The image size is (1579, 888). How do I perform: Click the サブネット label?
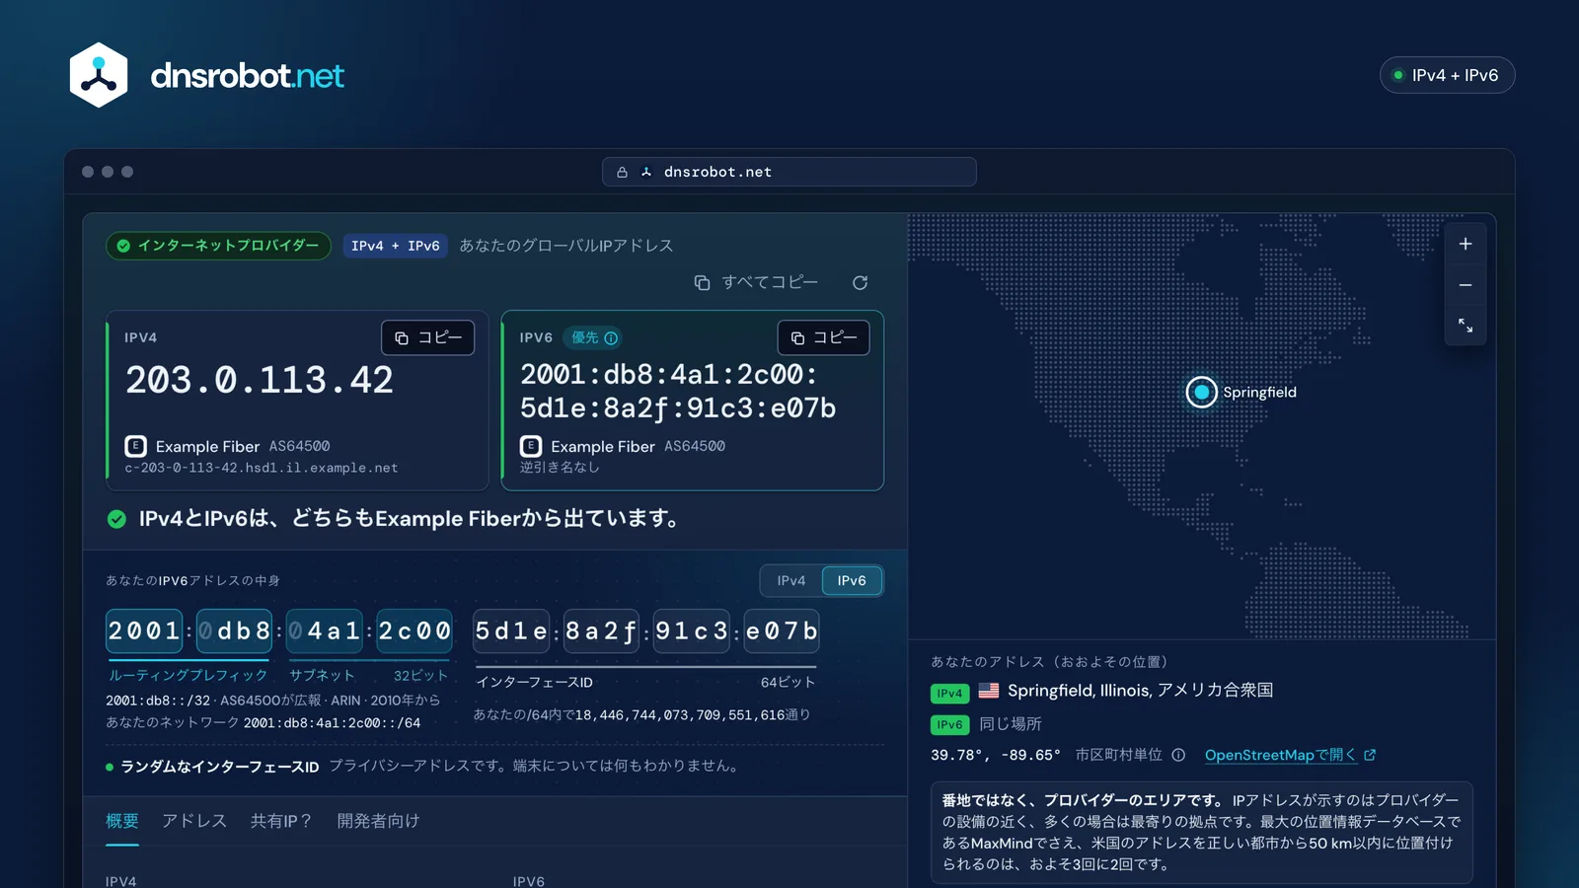(x=322, y=676)
